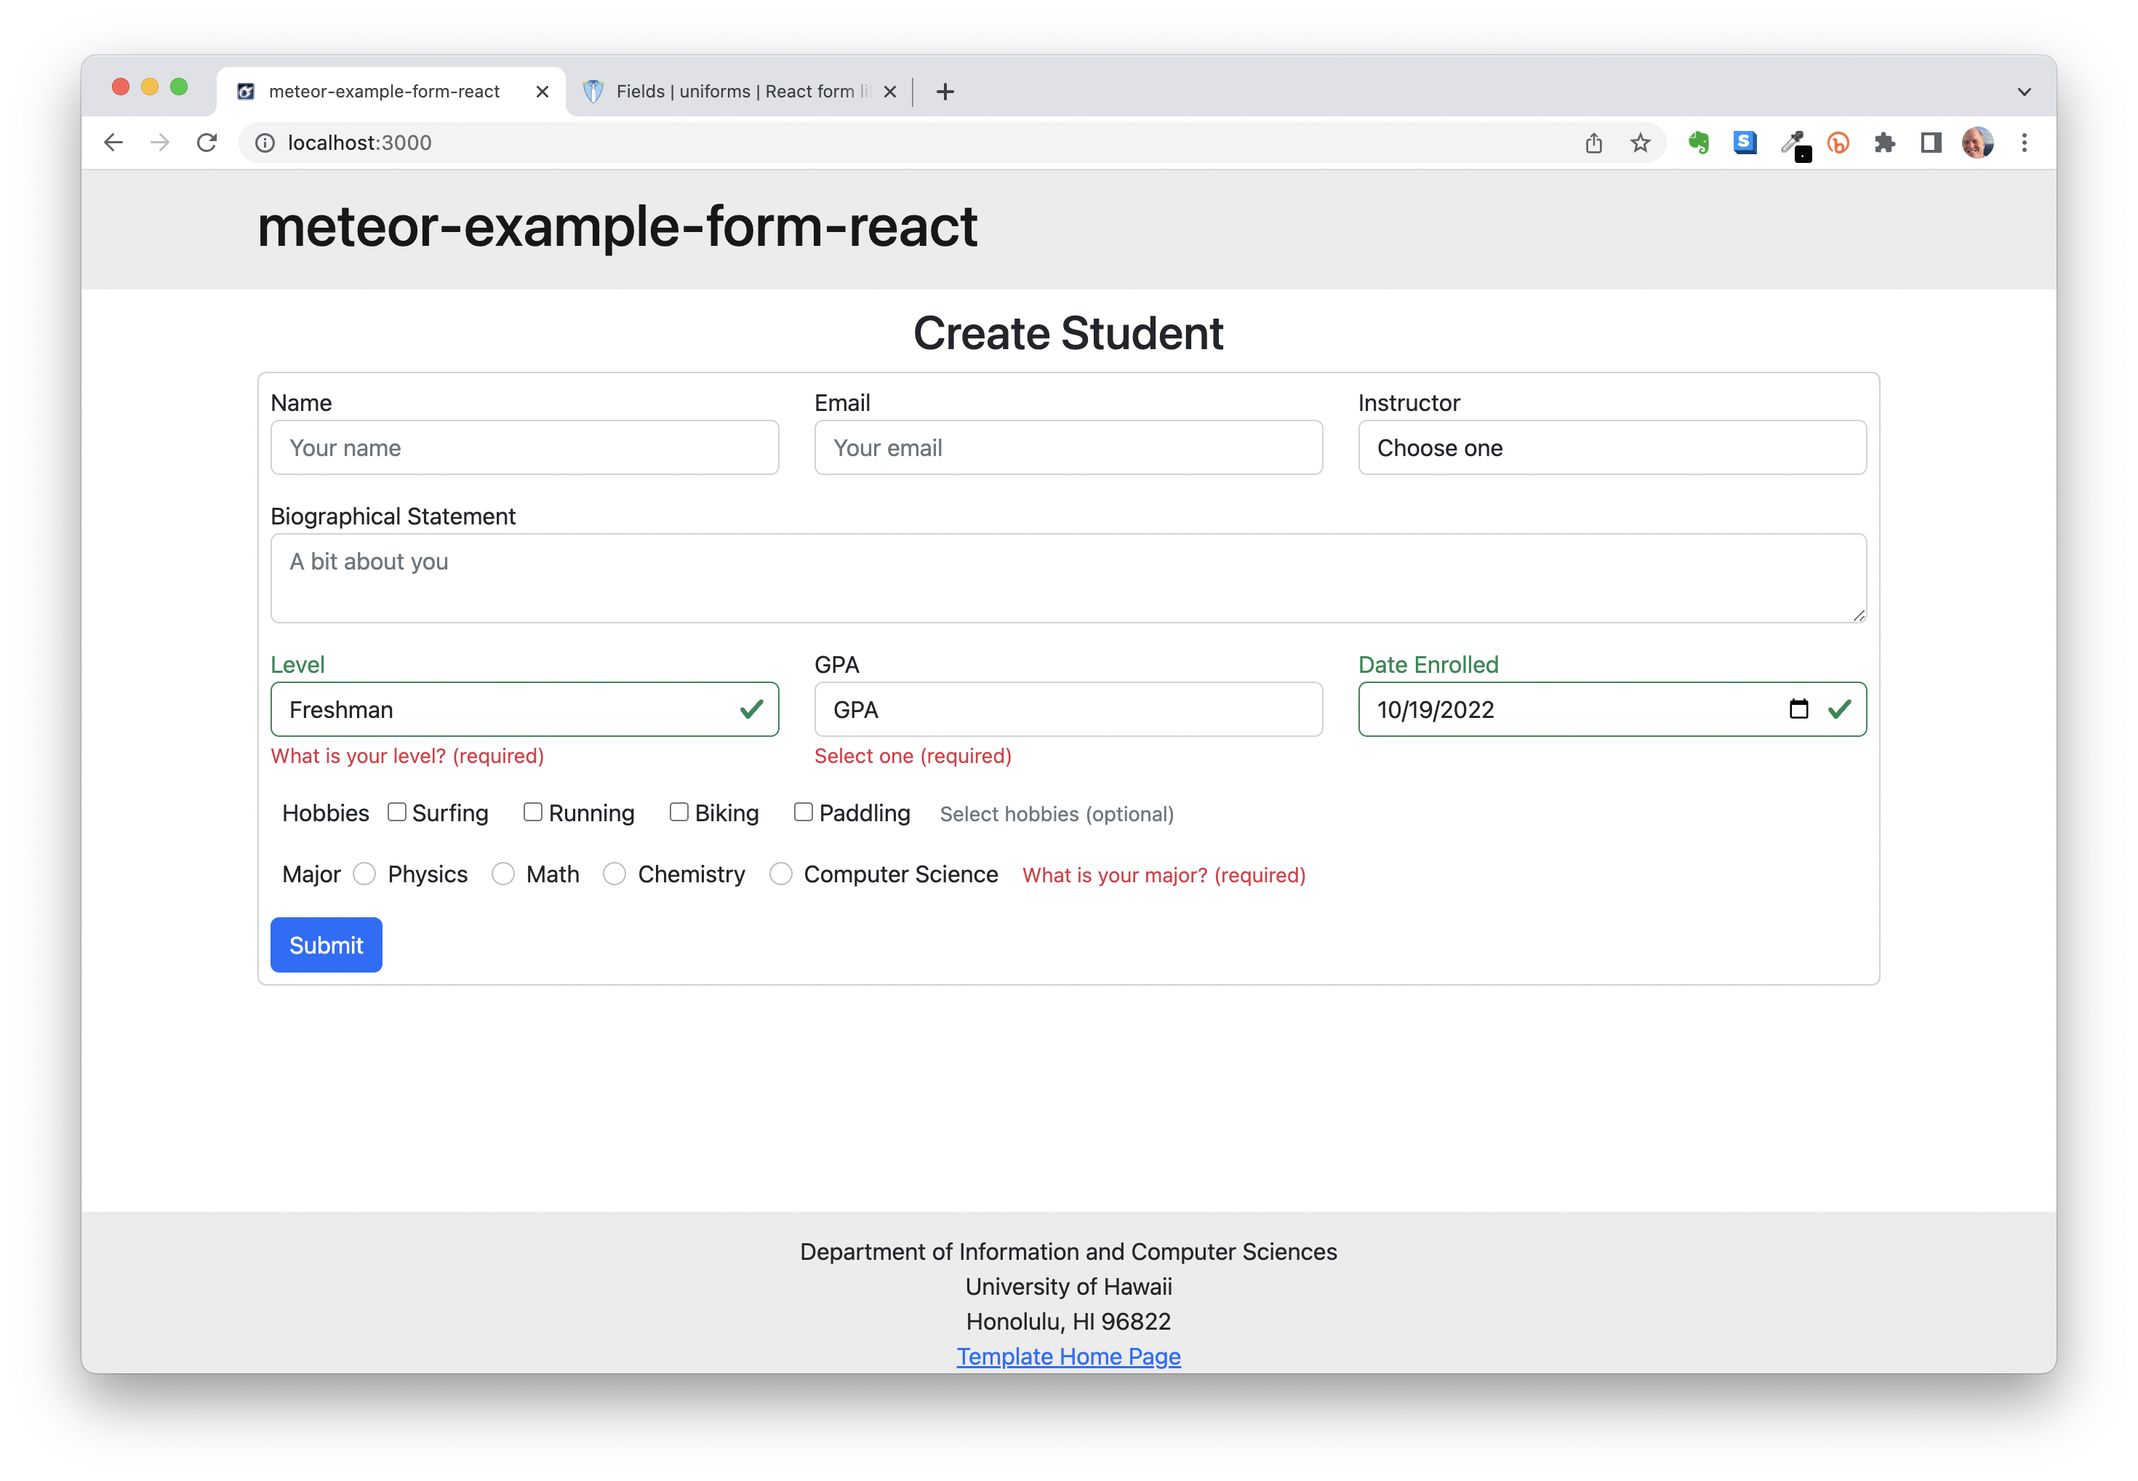The width and height of the screenshot is (2138, 1481).
Task: Click the share page icon in address bar
Action: [1593, 143]
